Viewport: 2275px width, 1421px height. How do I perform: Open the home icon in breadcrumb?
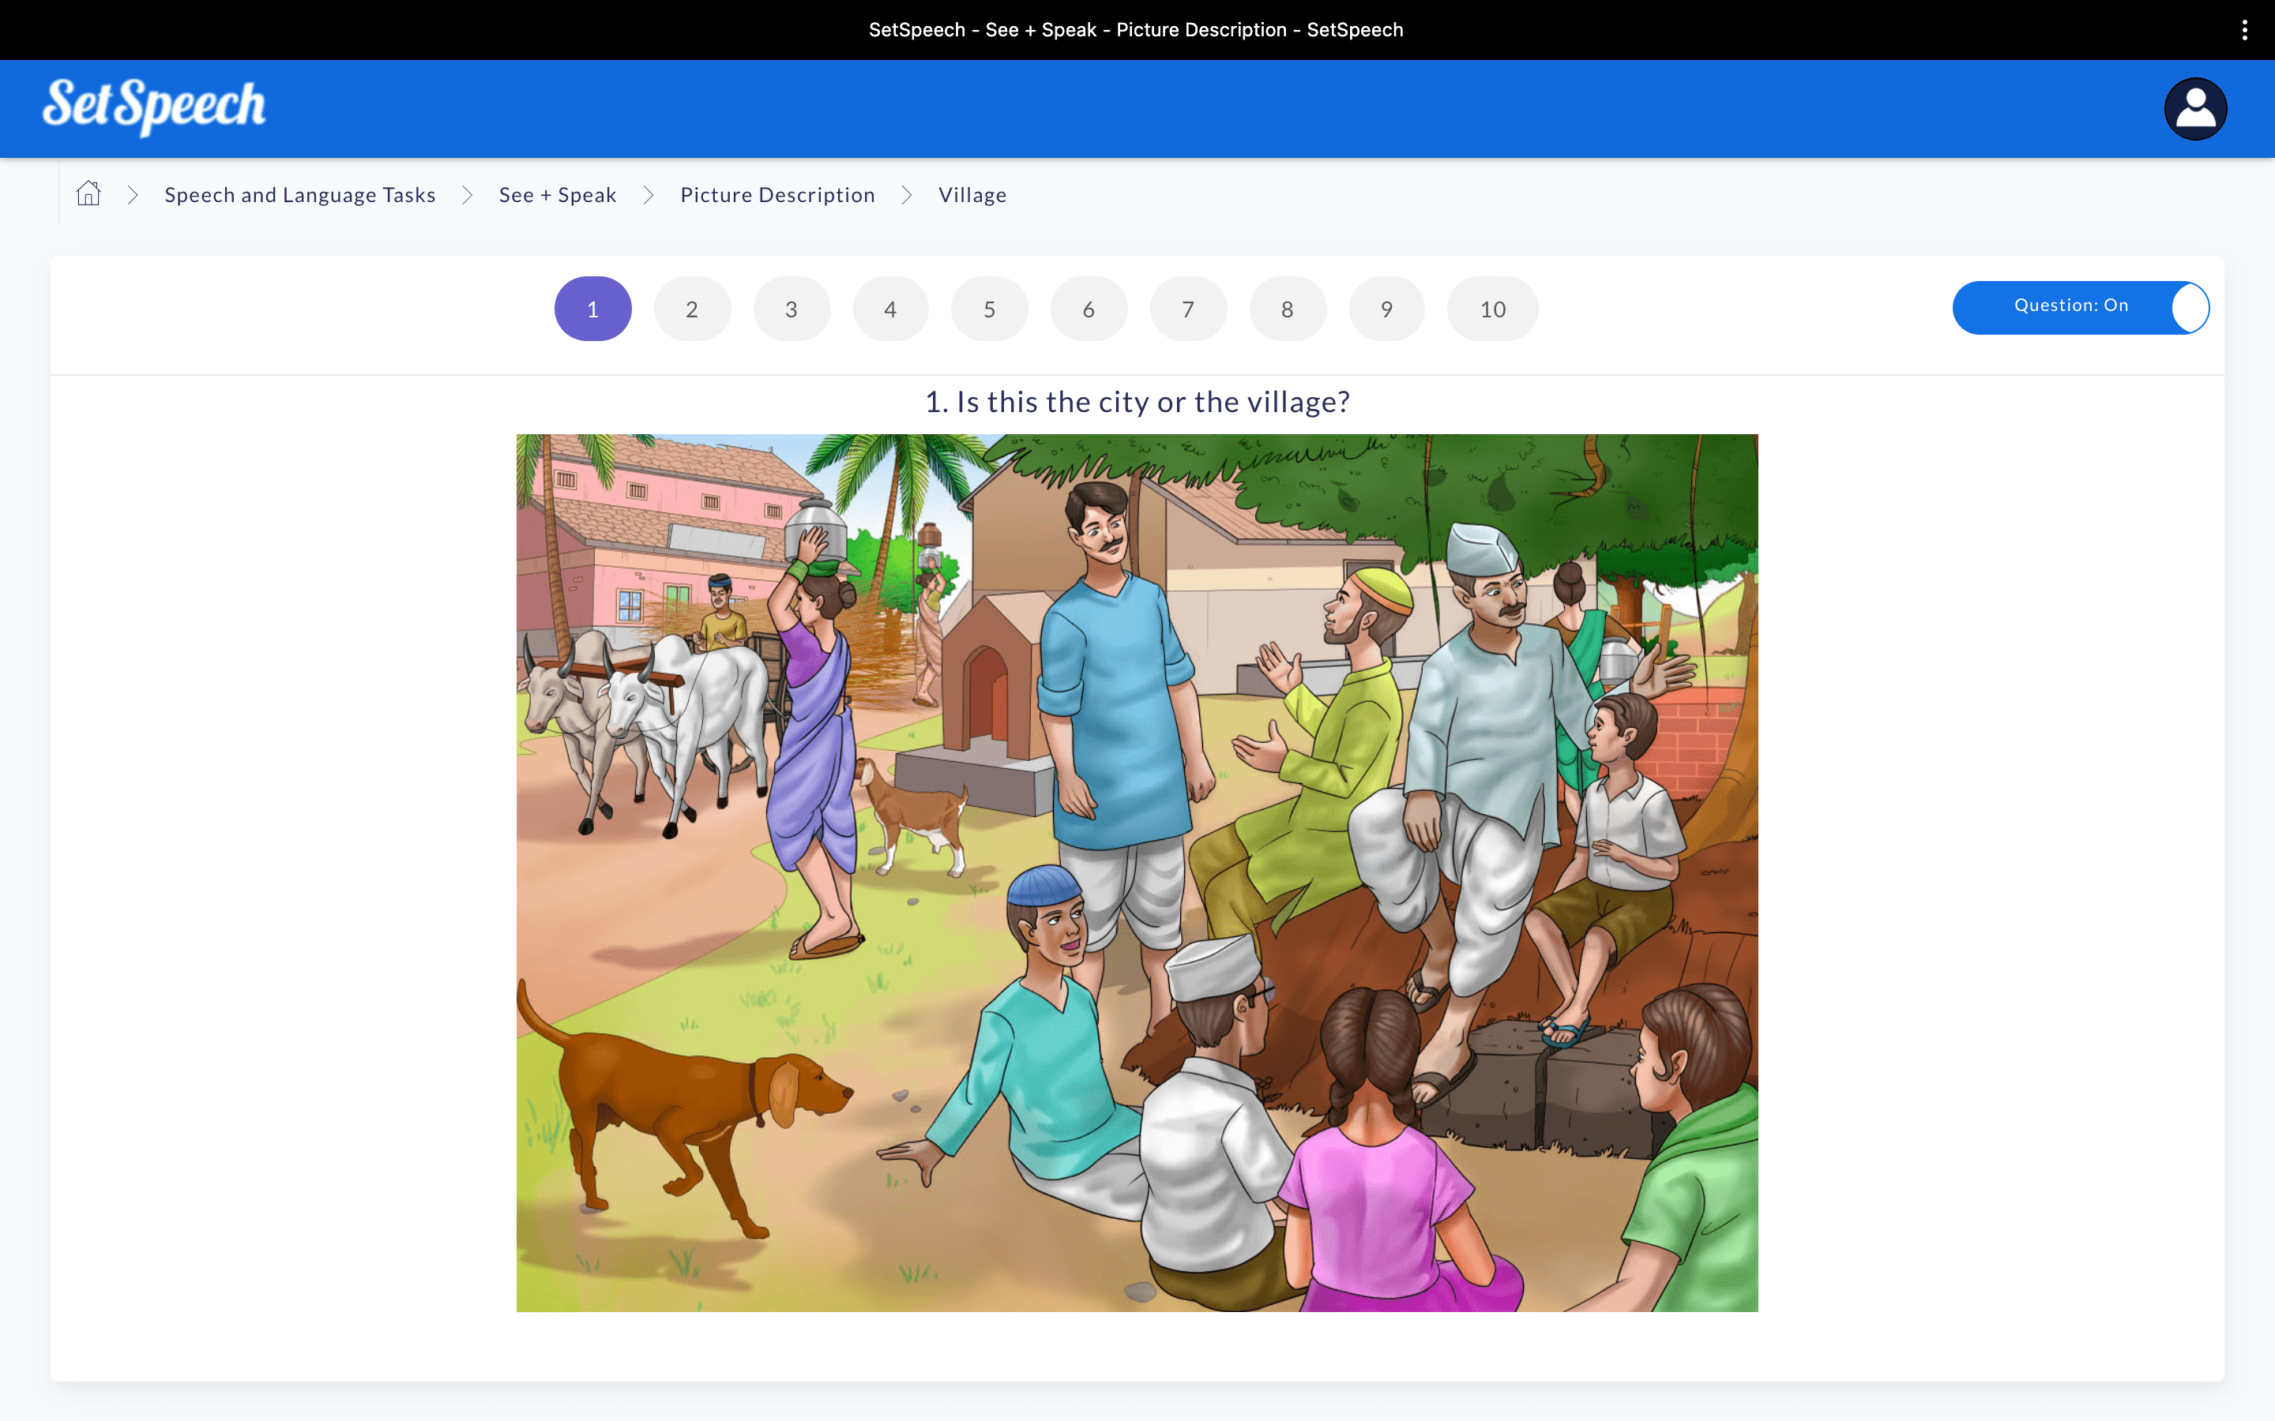click(x=88, y=193)
